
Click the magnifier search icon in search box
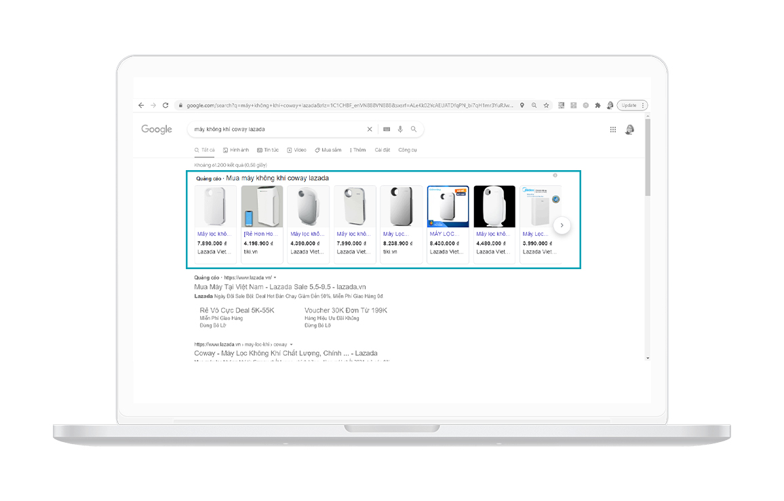click(x=413, y=129)
